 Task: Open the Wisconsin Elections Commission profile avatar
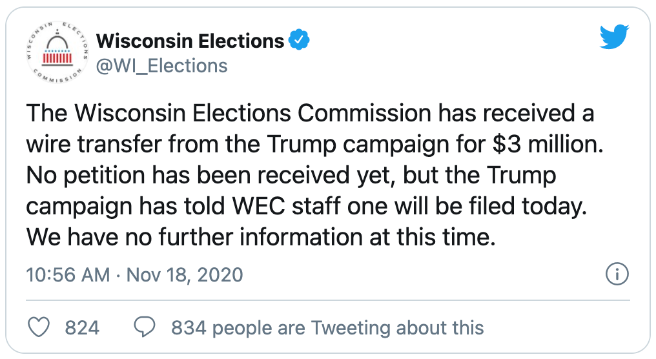pyautogui.click(x=56, y=52)
